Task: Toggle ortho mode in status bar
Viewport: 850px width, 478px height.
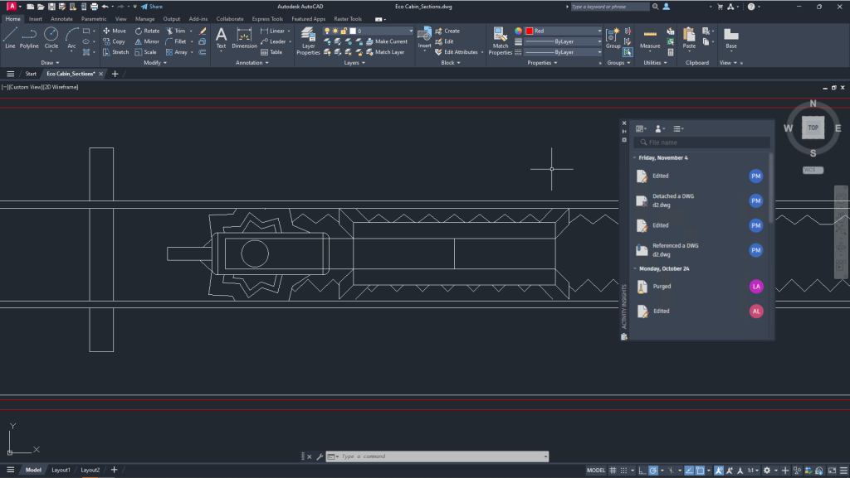Action: [x=642, y=470]
